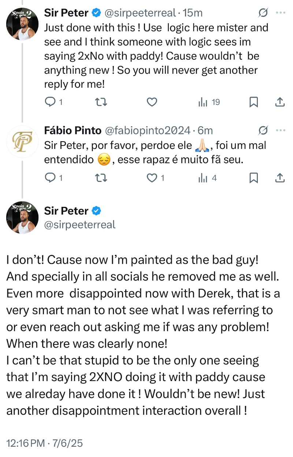Open Grok icon on Sir Peter's tweet

coord(263,13)
